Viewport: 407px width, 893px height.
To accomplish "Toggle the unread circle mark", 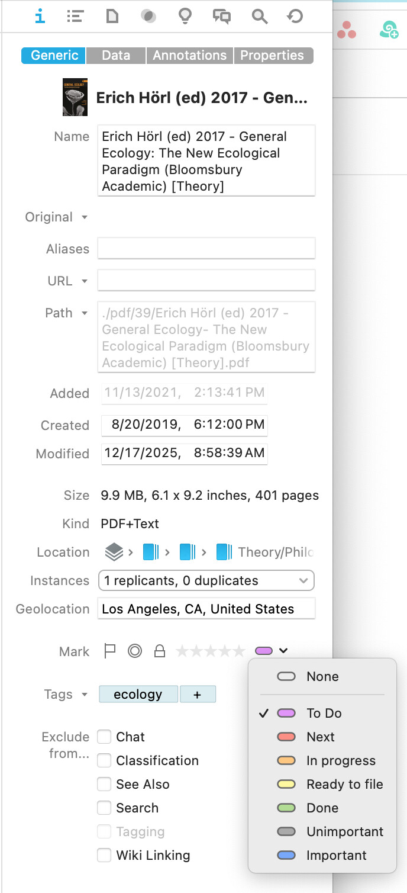I will [135, 651].
